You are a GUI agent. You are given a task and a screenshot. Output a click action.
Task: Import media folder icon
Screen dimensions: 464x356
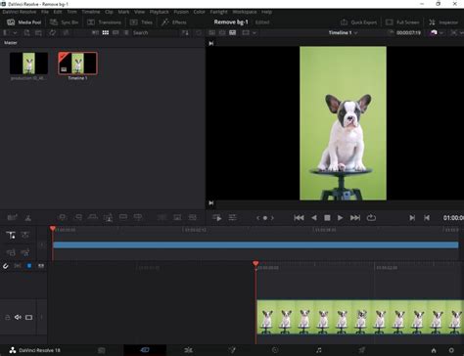38,32
